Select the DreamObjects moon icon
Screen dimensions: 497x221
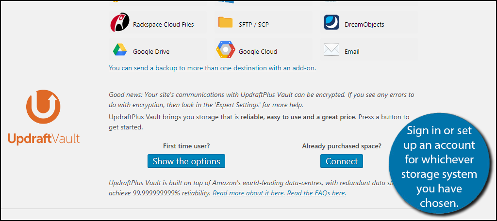pyautogui.click(x=331, y=22)
